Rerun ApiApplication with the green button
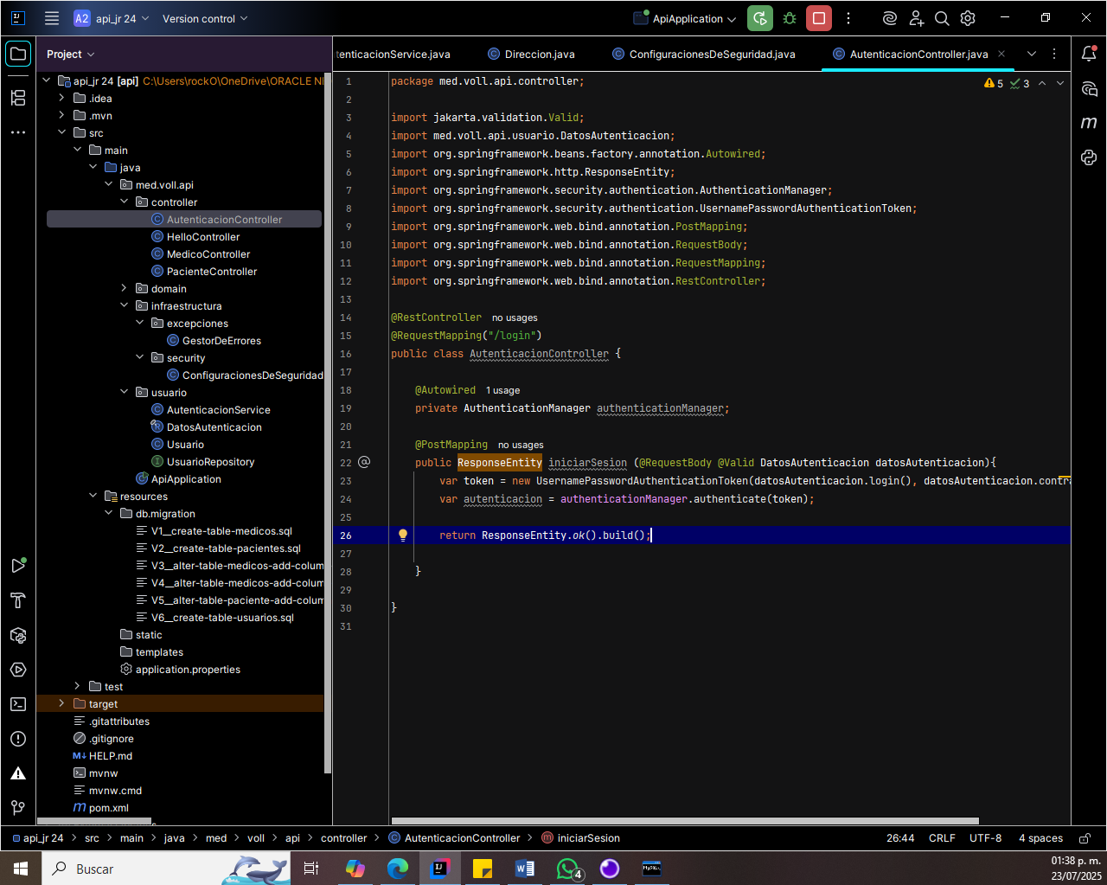 (x=759, y=18)
